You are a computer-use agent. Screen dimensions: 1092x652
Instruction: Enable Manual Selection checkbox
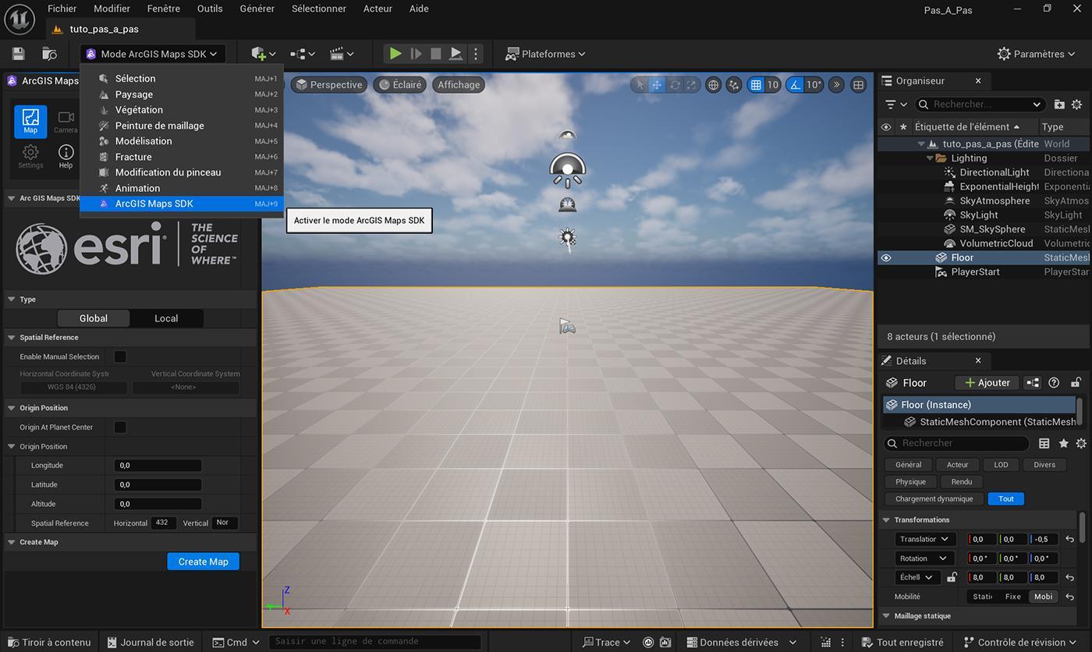click(x=120, y=356)
